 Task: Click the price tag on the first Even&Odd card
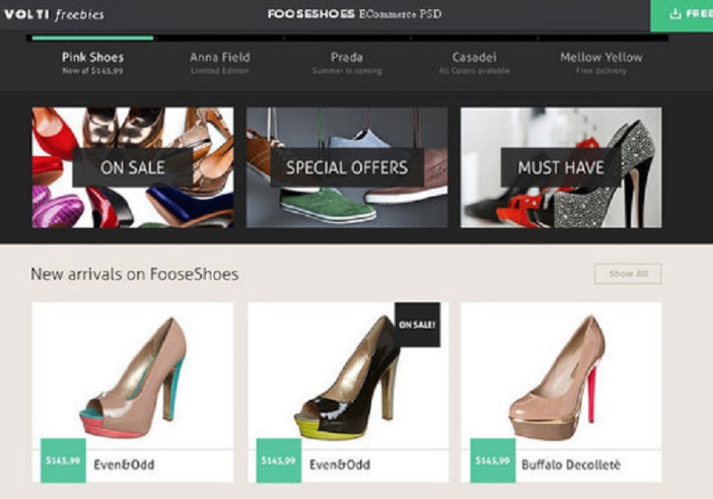click(x=63, y=461)
